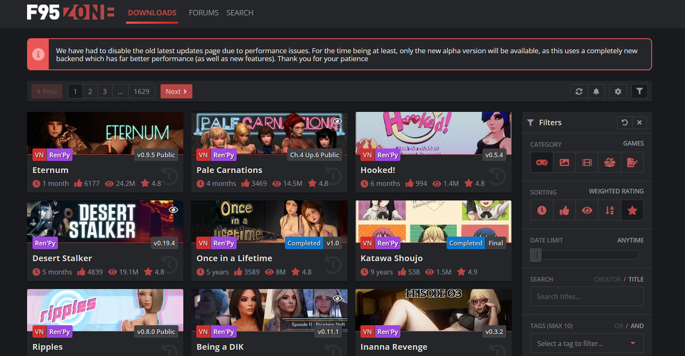This screenshot has height=356, width=685.
Task: Click the pagination ellipsis button
Action: click(120, 91)
